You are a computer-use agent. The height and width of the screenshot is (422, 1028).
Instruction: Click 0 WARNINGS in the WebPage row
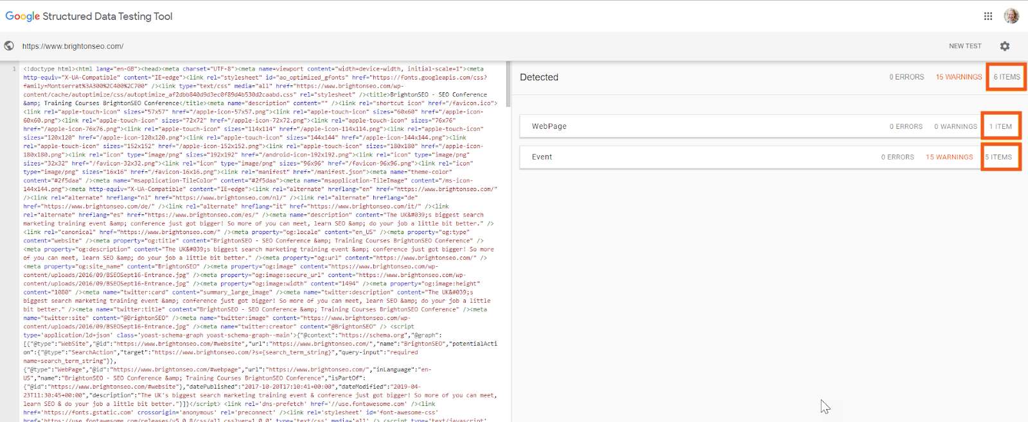point(955,126)
